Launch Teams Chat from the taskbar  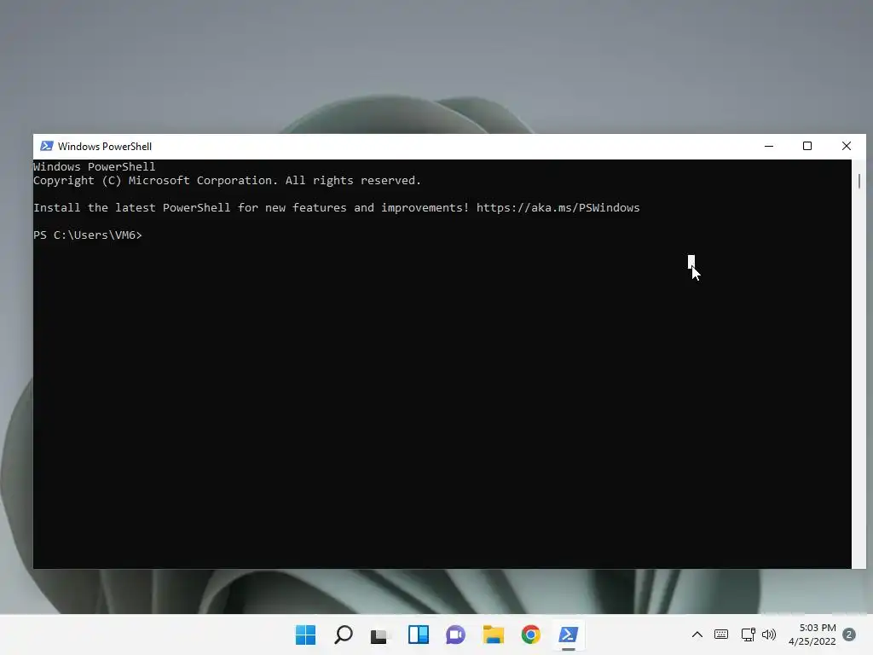[x=455, y=635]
